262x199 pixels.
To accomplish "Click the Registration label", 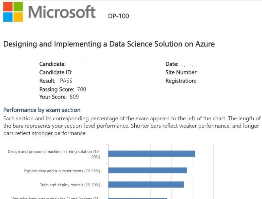I will pyautogui.click(x=181, y=81).
